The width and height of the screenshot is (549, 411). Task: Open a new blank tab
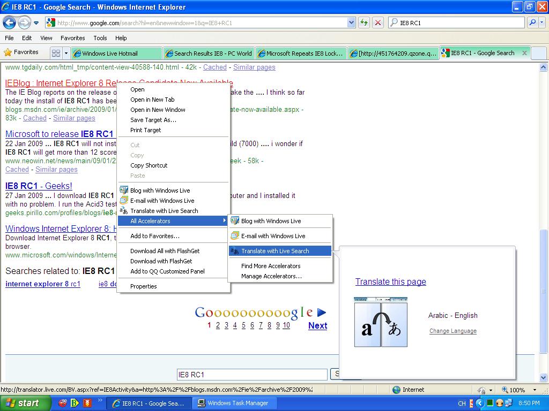(539, 54)
